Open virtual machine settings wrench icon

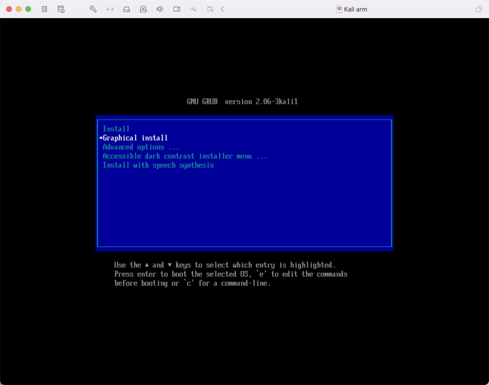93,9
